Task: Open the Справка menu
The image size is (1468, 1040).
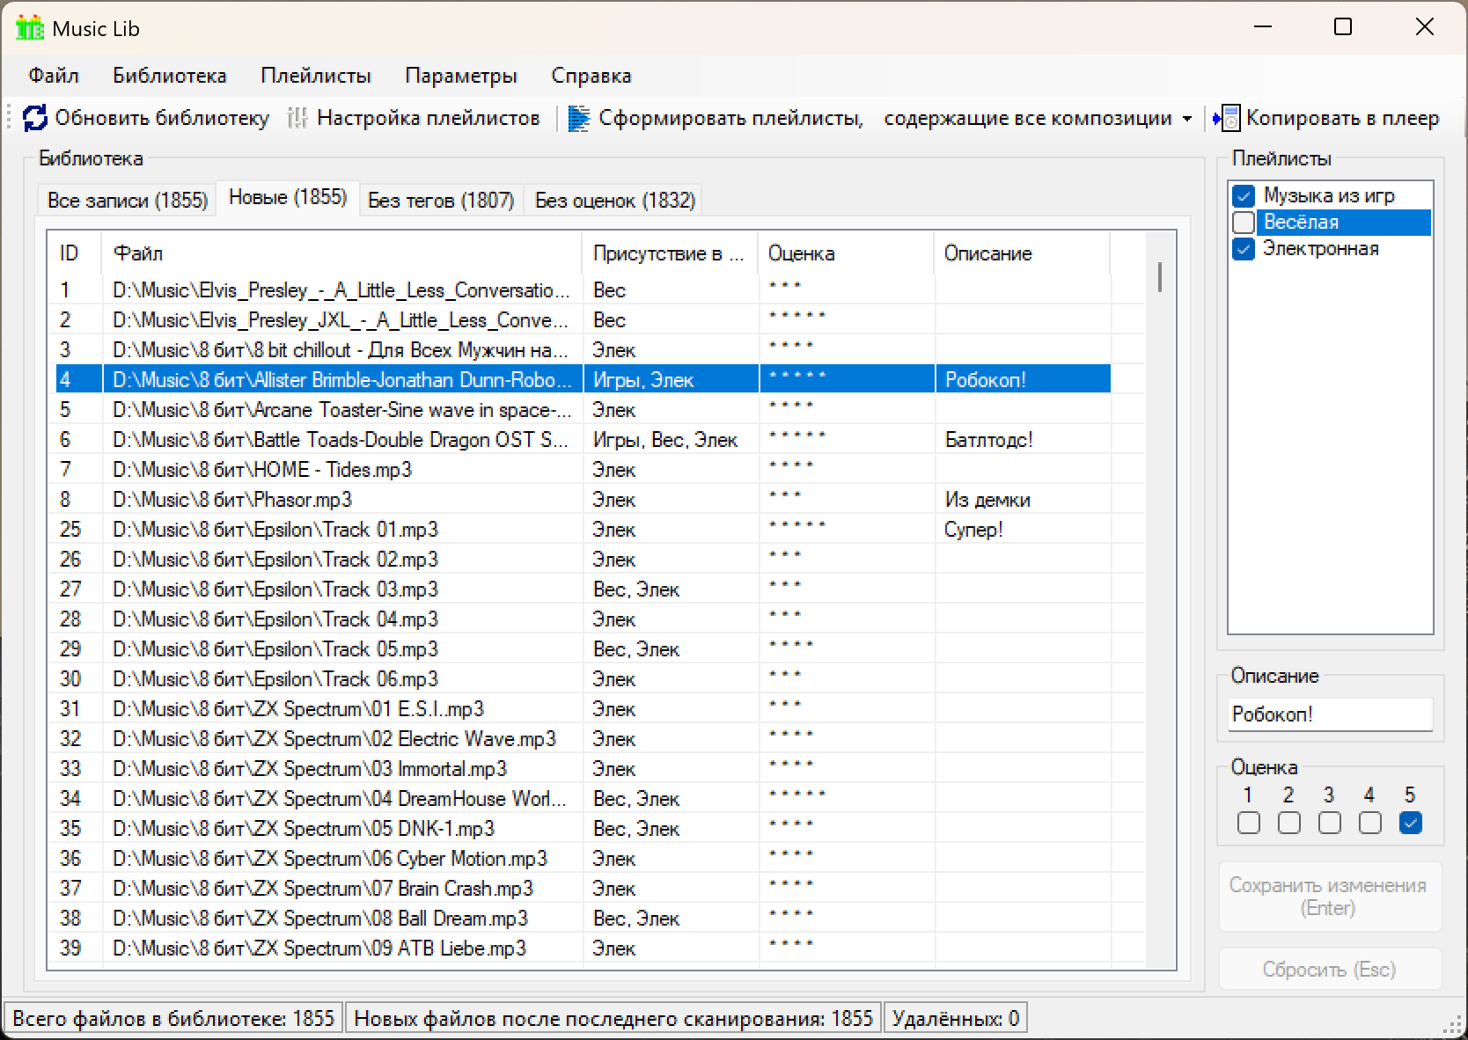Action: (x=591, y=76)
